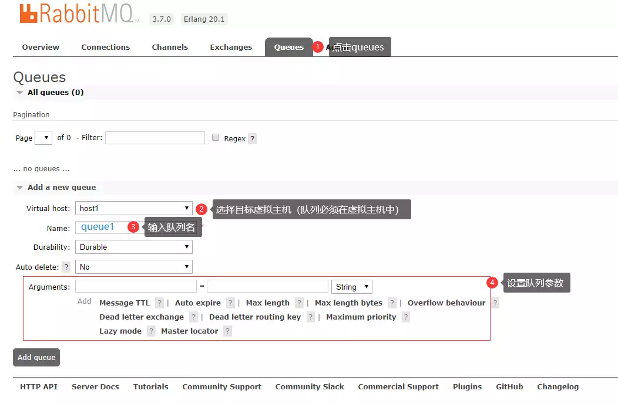
Task: Show help for Dead letter routing key
Action: click(x=311, y=317)
